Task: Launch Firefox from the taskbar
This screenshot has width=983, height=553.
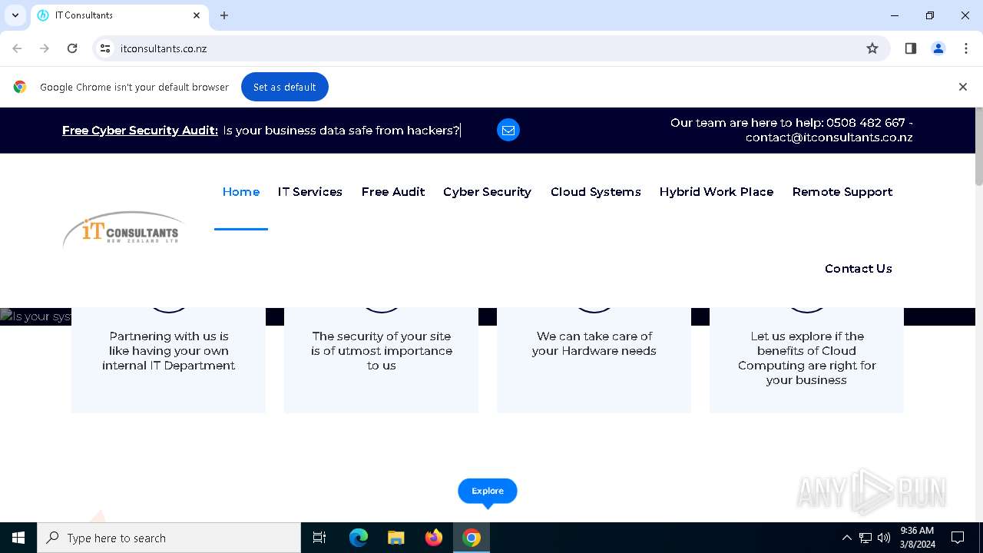Action: [434, 538]
